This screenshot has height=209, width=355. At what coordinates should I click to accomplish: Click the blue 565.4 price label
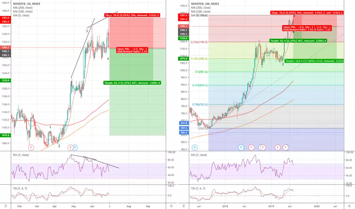(184, 133)
